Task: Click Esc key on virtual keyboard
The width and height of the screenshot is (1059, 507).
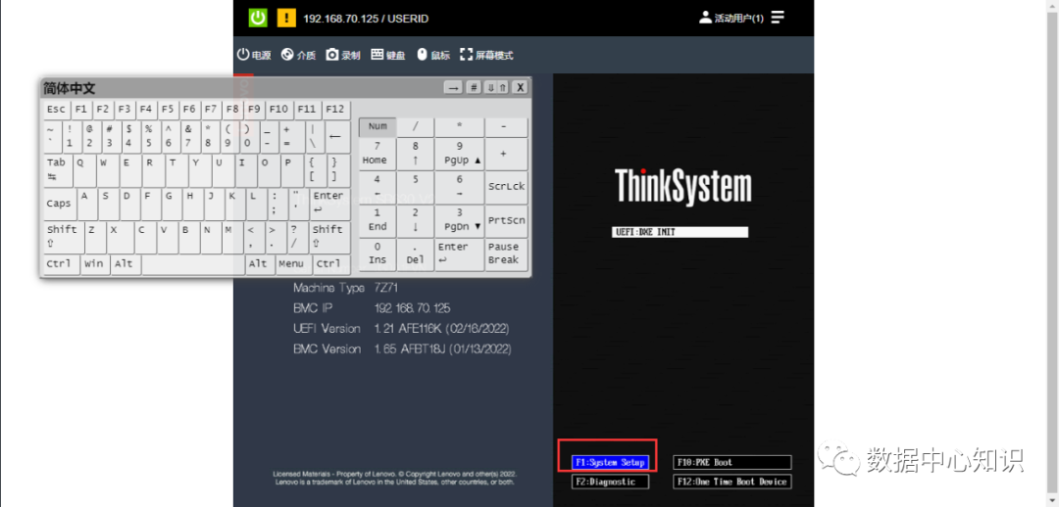Action: point(56,110)
